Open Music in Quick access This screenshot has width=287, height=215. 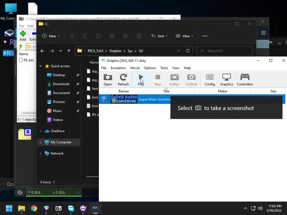click(x=57, y=111)
